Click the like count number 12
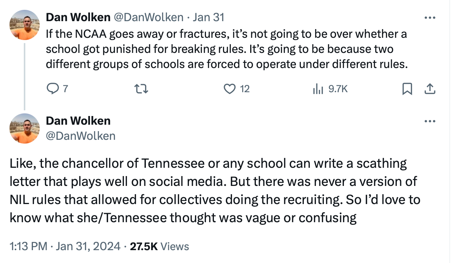Image resolution: width=452 pixels, height=263 pixels. tap(245, 89)
